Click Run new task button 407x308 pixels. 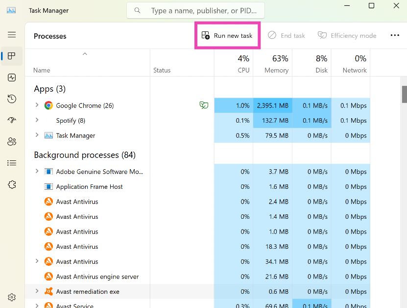(x=227, y=35)
